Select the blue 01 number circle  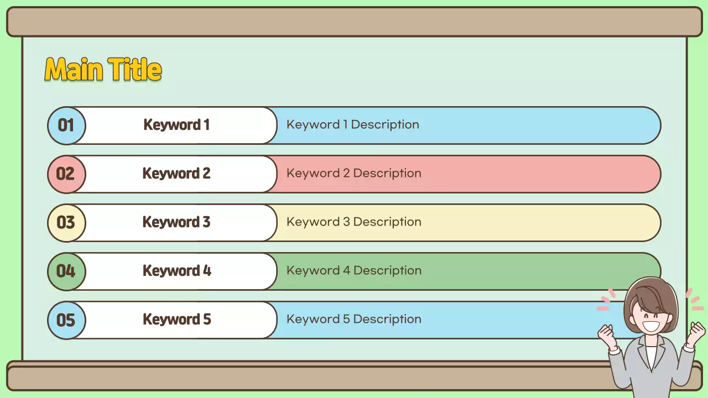pyautogui.click(x=66, y=125)
